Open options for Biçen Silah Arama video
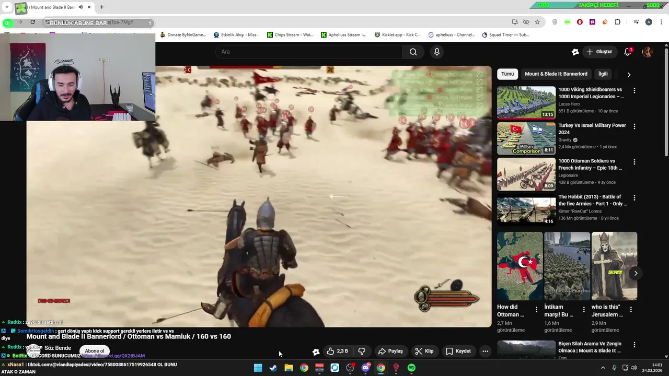The image size is (669, 376). [635, 345]
